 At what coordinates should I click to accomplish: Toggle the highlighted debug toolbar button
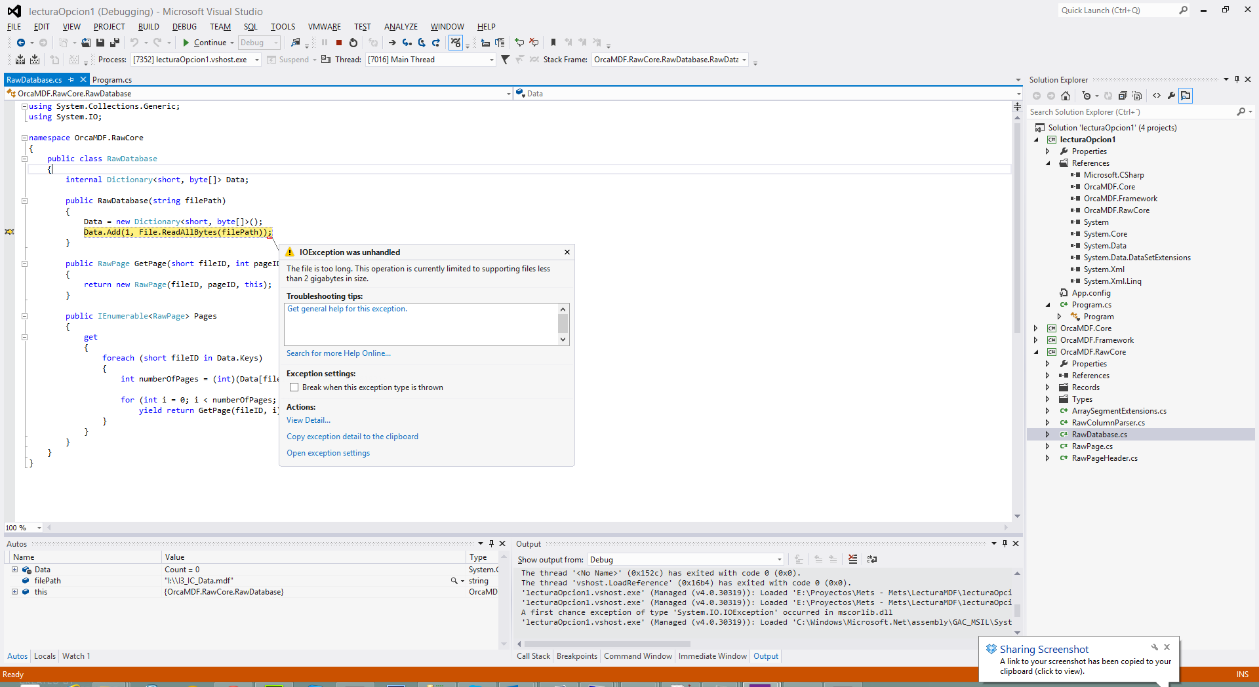[456, 43]
